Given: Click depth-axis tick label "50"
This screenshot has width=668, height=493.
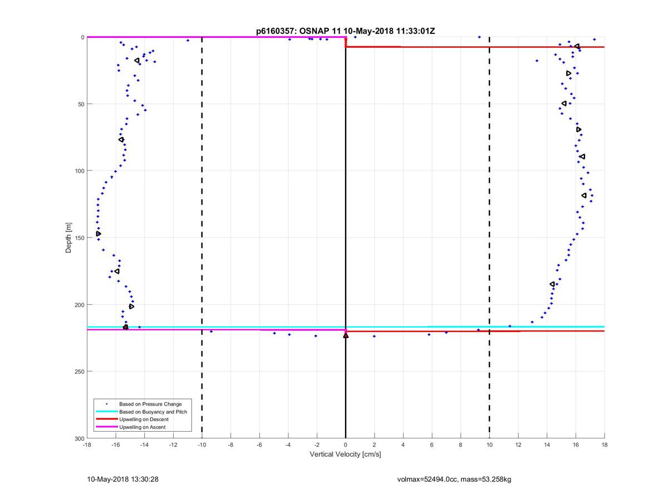Looking at the screenshot, I should coord(81,104).
